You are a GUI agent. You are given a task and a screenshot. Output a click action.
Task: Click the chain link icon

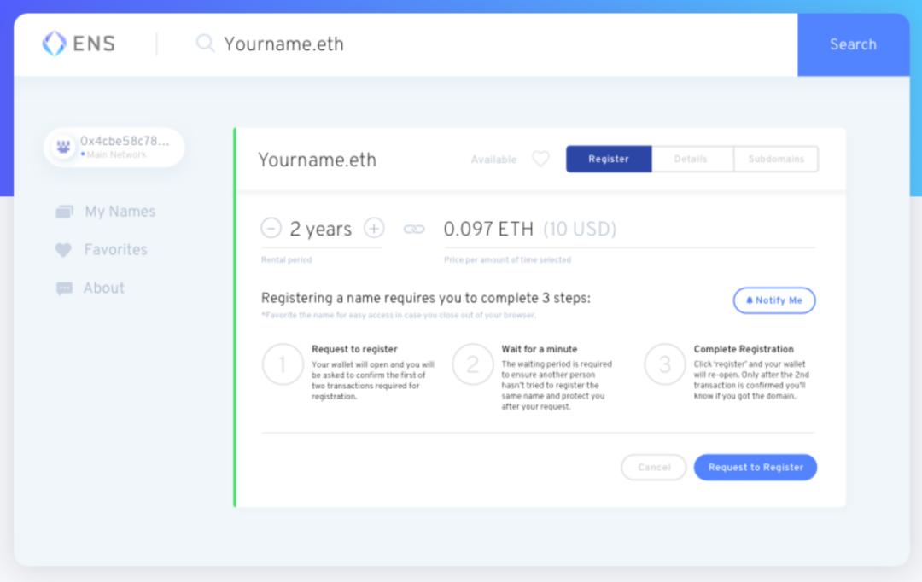pos(414,229)
